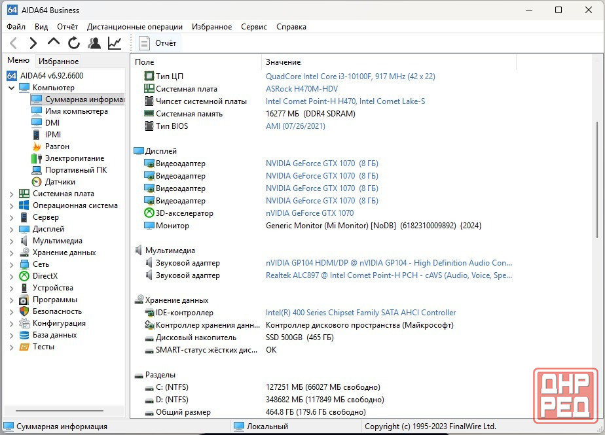605x435 pixels.
Task: Expand the Мультимедиа tree node
Action: [12, 241]
